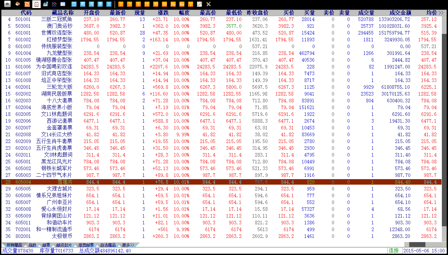Select the 澳门奥运钞 row name

tap(59, 26)
